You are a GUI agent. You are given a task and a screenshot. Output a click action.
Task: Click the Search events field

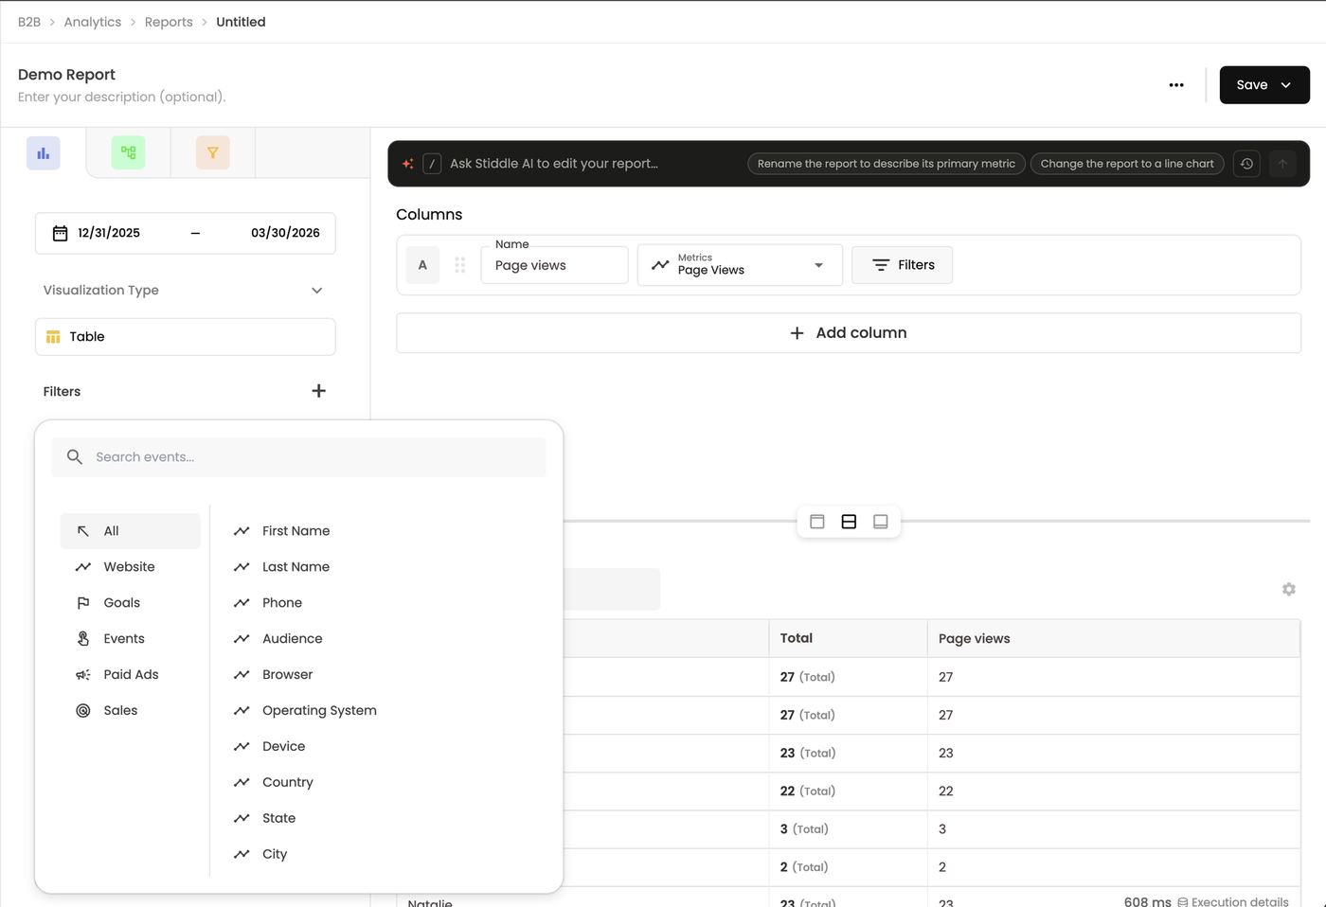[299, 457]
